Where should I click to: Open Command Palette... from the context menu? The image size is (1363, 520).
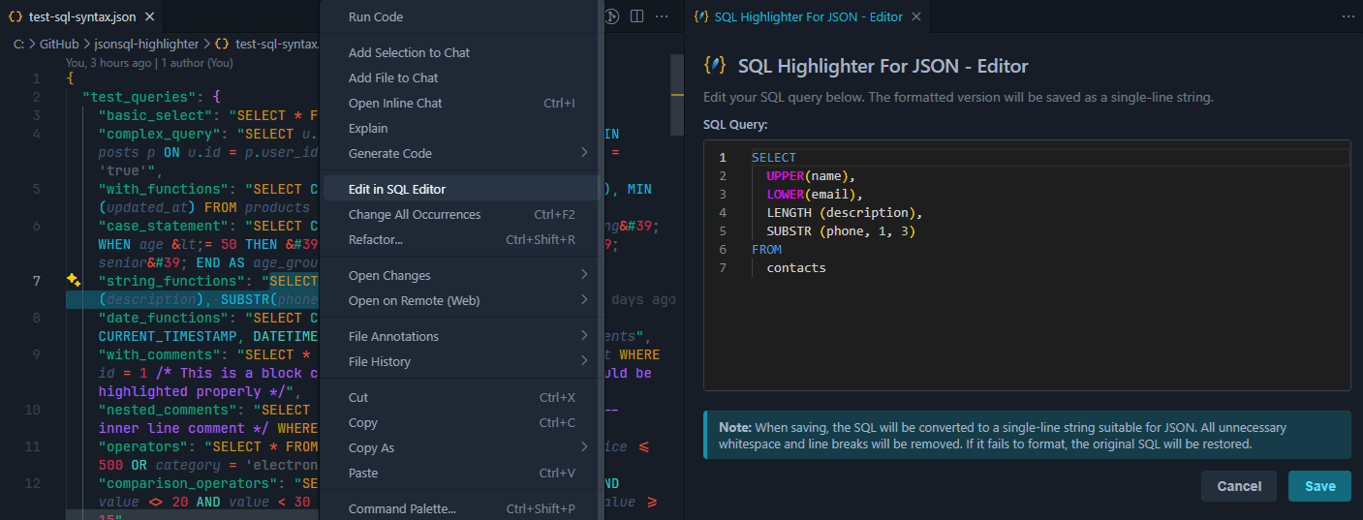tap(460, 508)
